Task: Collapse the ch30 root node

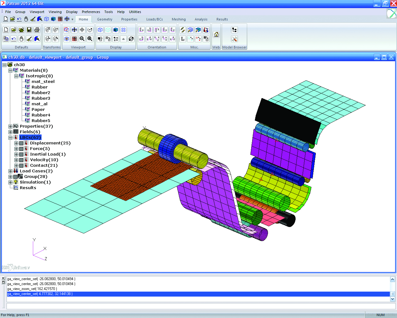Action: (4, 65)
